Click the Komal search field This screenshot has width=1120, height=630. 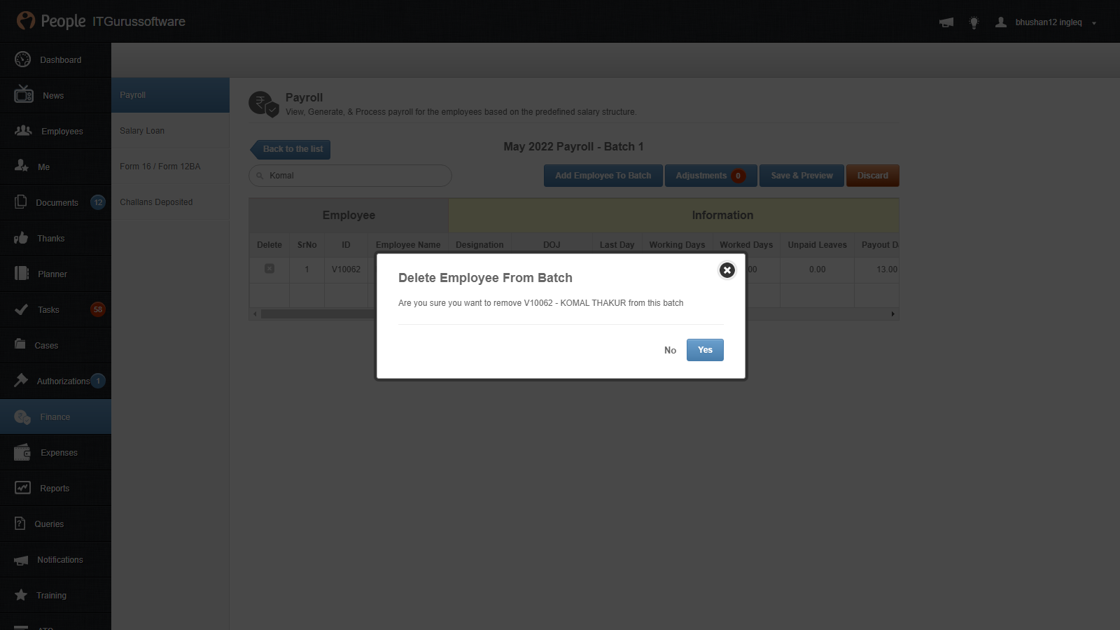point(350,176)
